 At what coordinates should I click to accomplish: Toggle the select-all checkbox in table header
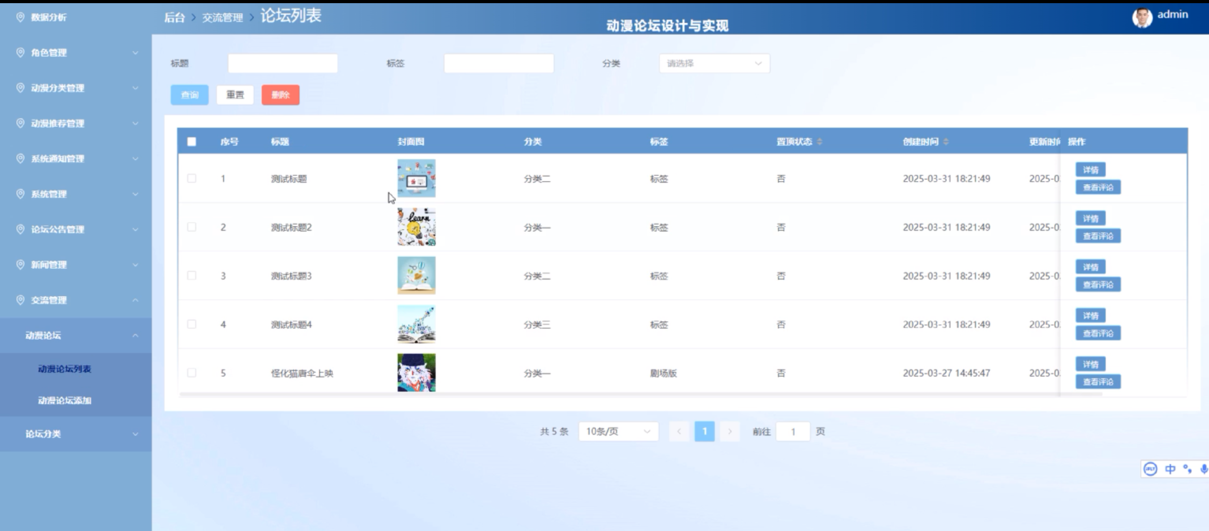pyautogui.click(x=192, y=142)
